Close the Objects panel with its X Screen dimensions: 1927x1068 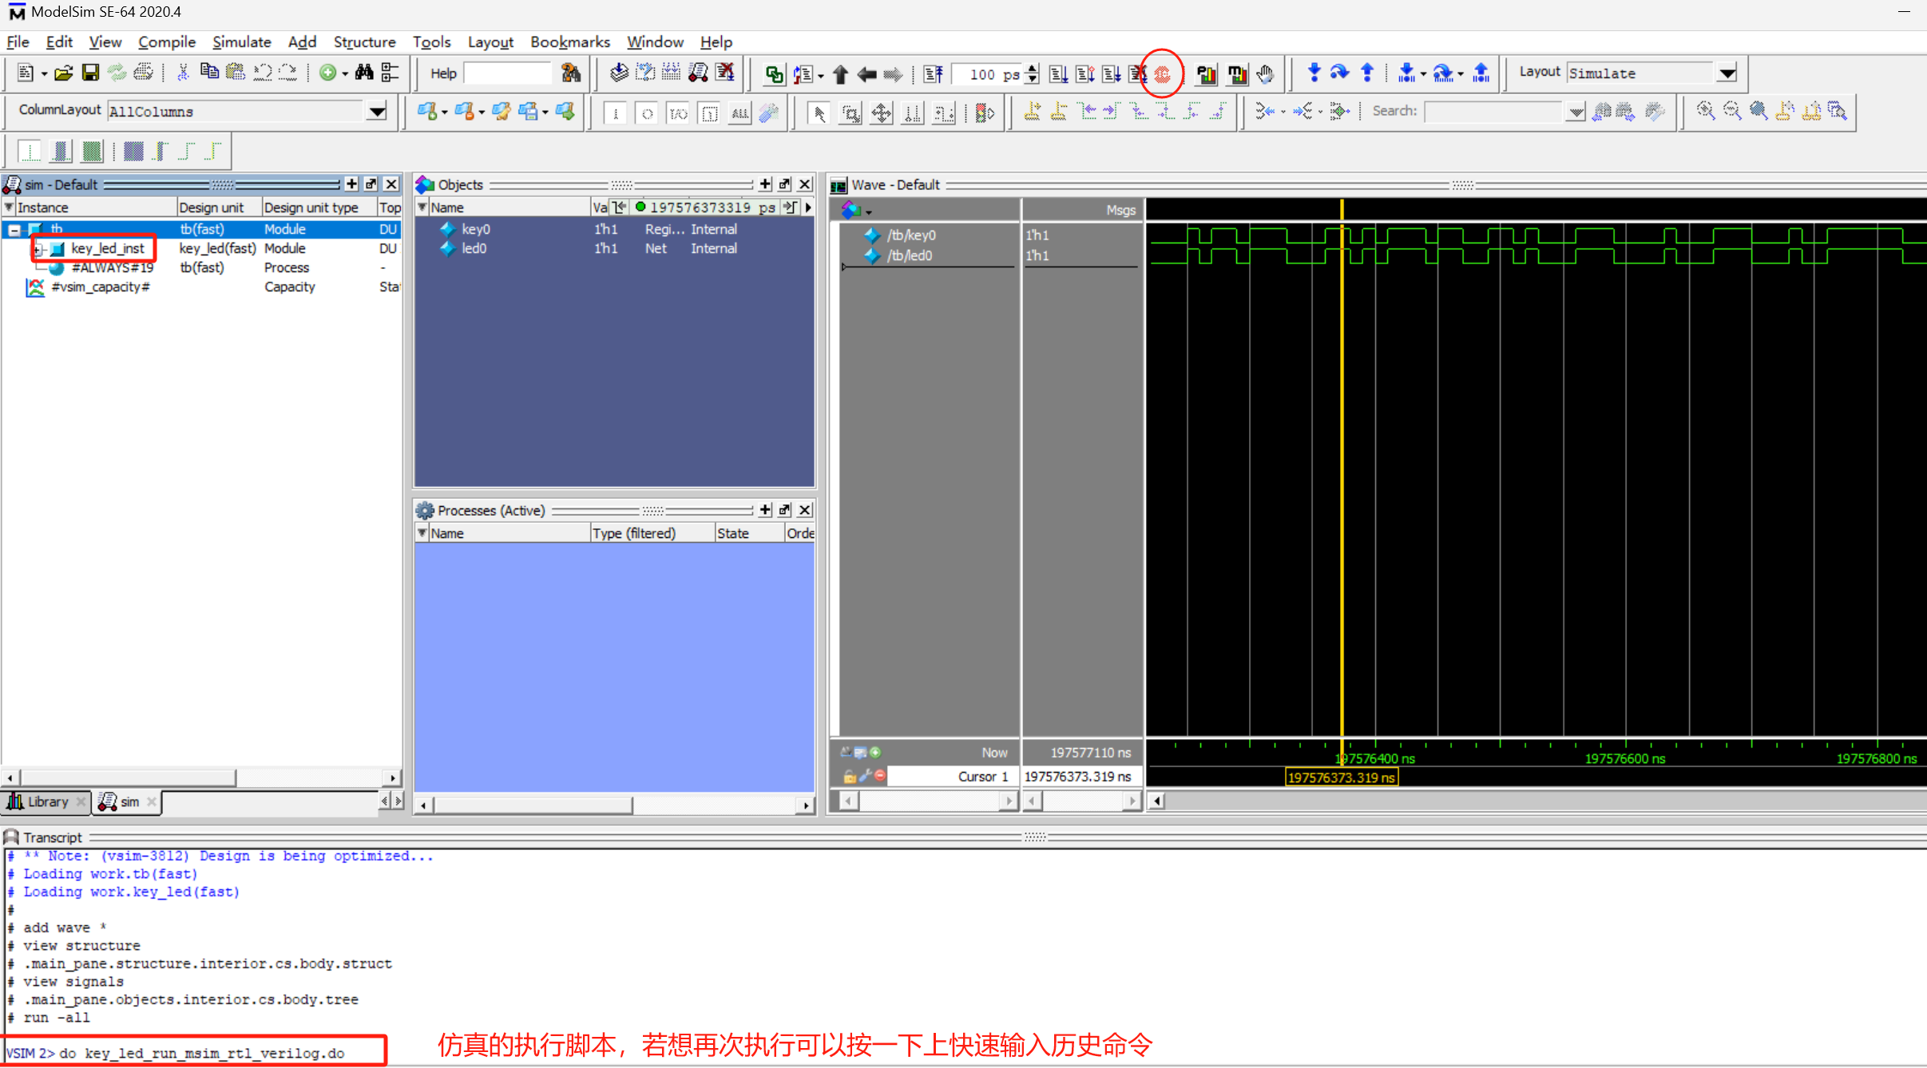pos(804,184)
